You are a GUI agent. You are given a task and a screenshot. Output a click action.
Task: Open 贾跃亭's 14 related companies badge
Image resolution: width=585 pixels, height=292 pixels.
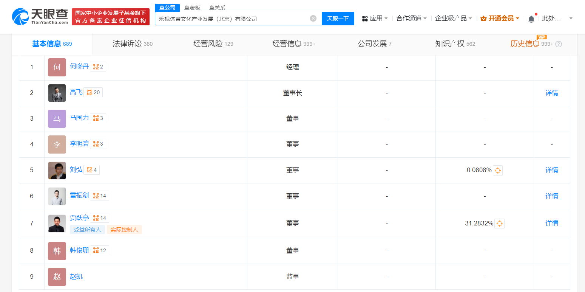pyautogui.click(x=99, y=218)
